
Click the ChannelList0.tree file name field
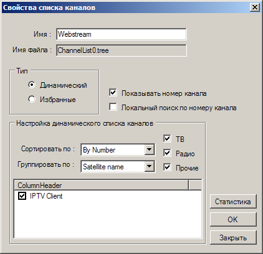point(122,50)
